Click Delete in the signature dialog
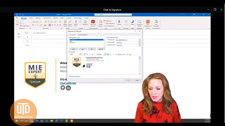 click(73, 49)
